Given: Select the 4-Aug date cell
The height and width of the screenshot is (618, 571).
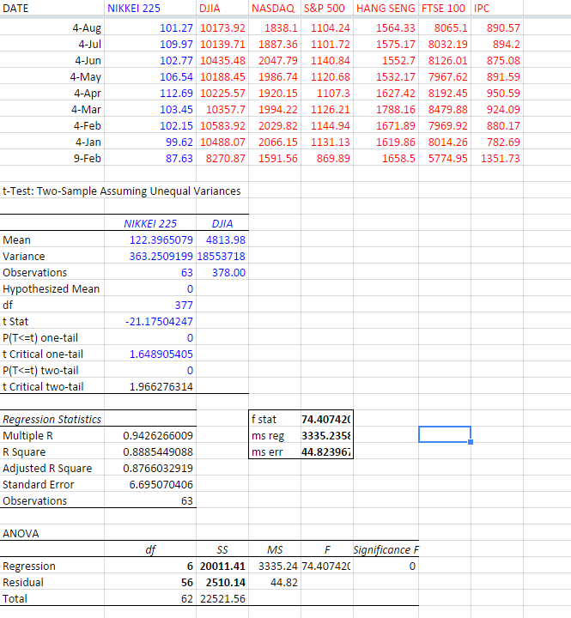Looking at the screenshot, I should coord(88,28).
